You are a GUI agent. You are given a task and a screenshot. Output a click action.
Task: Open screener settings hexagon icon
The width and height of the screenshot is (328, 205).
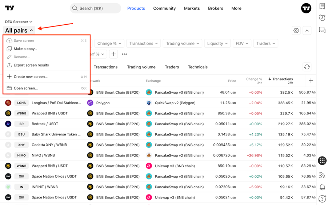click(296, 31)
